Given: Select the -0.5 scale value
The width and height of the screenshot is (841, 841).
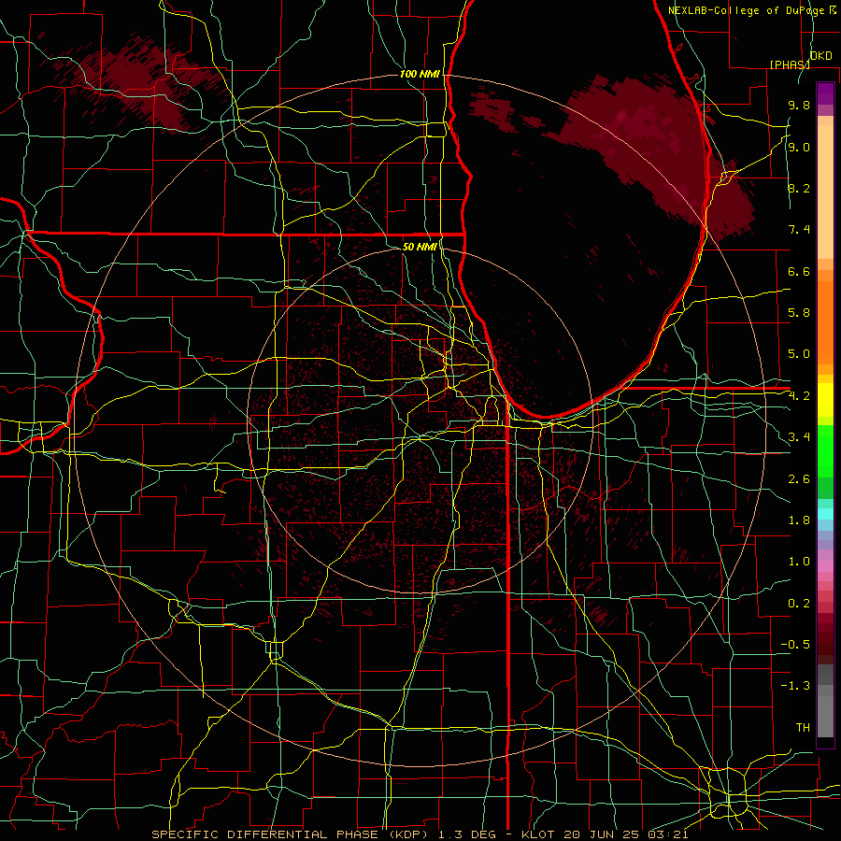Looking at the screenshot, I should point(795,645).
